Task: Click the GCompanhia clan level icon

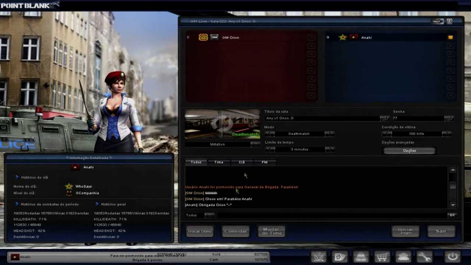Action: [69, 193]
